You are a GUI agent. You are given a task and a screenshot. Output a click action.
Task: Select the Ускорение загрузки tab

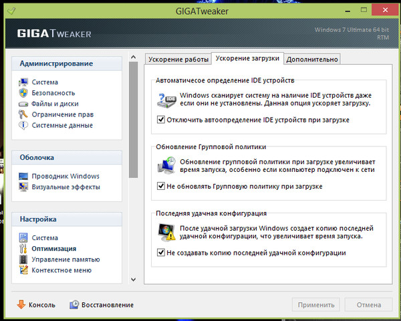coord(247,58)
